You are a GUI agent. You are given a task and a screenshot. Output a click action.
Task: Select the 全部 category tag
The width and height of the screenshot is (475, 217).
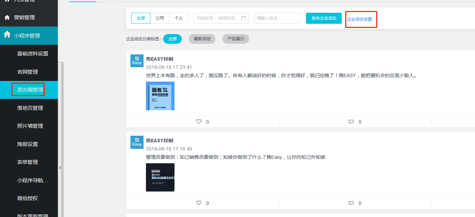pyautogui.click(x=172, y=39)
